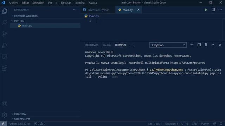Open the Ver menu
225x126 pixels.
pos(50,2)
